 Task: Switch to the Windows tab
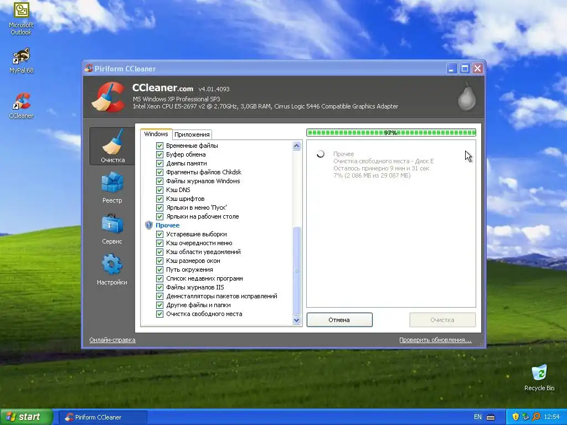click(x=156, y=134)
